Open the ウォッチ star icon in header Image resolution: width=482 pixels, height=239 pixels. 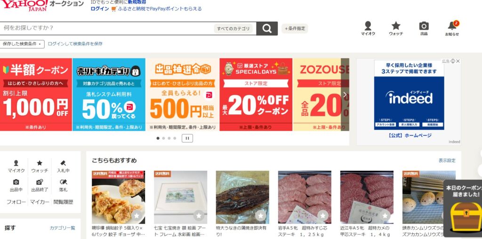point(395,29)
